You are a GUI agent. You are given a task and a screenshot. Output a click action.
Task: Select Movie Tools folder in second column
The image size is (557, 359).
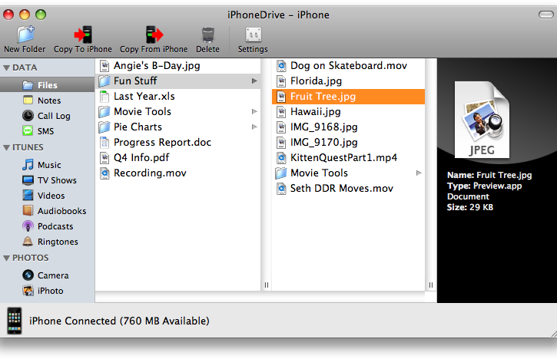coord(348,173)
